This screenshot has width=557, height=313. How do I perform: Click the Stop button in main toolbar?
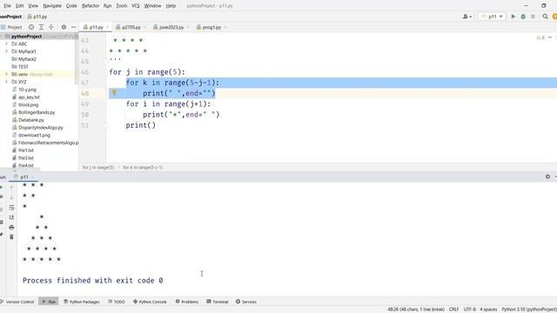[x=533, y=17]
